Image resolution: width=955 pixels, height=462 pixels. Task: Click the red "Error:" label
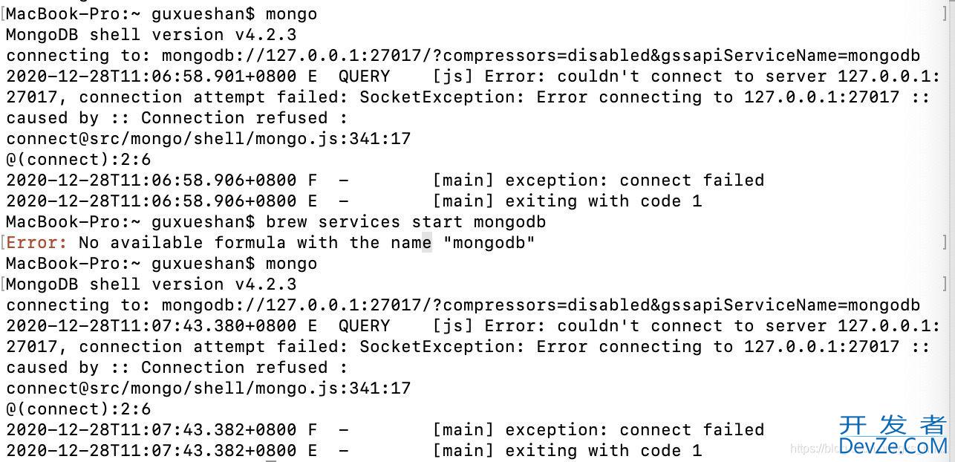pyautogui.click(x=37, y=242)
